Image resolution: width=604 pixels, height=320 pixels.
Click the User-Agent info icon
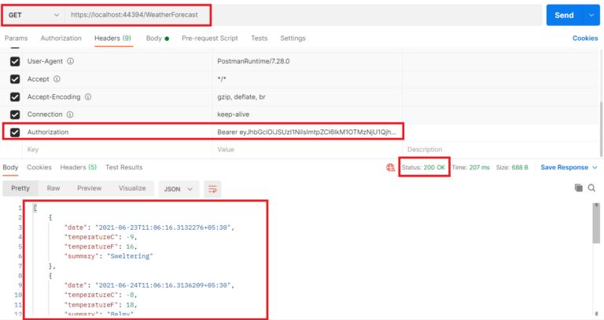pos(71,61)
